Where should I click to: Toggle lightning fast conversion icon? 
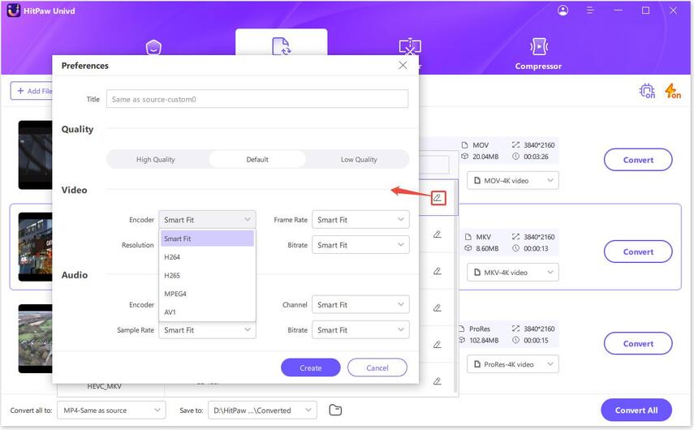(x=673, y=91)
